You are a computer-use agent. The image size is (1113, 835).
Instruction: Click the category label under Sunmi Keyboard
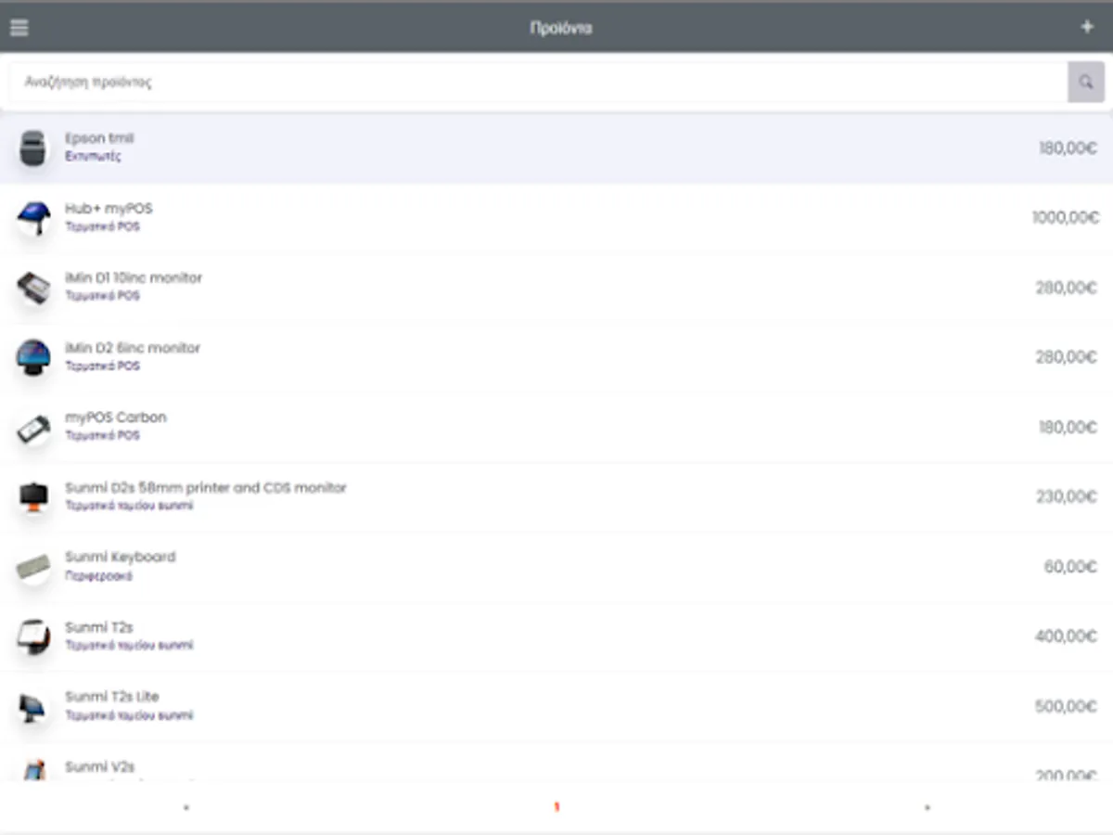98,576
